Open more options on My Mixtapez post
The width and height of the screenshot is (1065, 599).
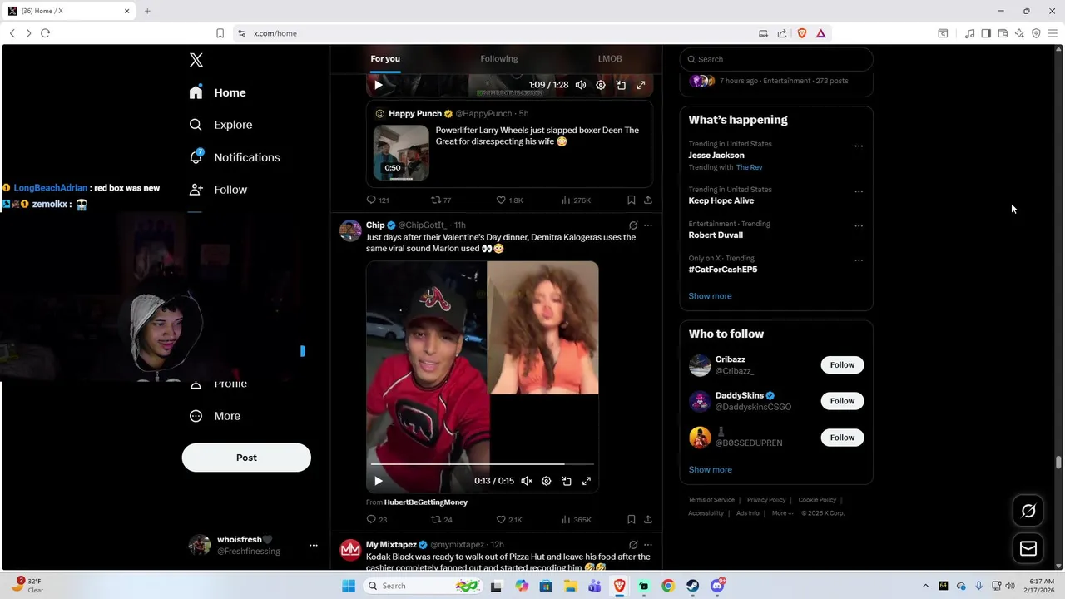[648, 545]
